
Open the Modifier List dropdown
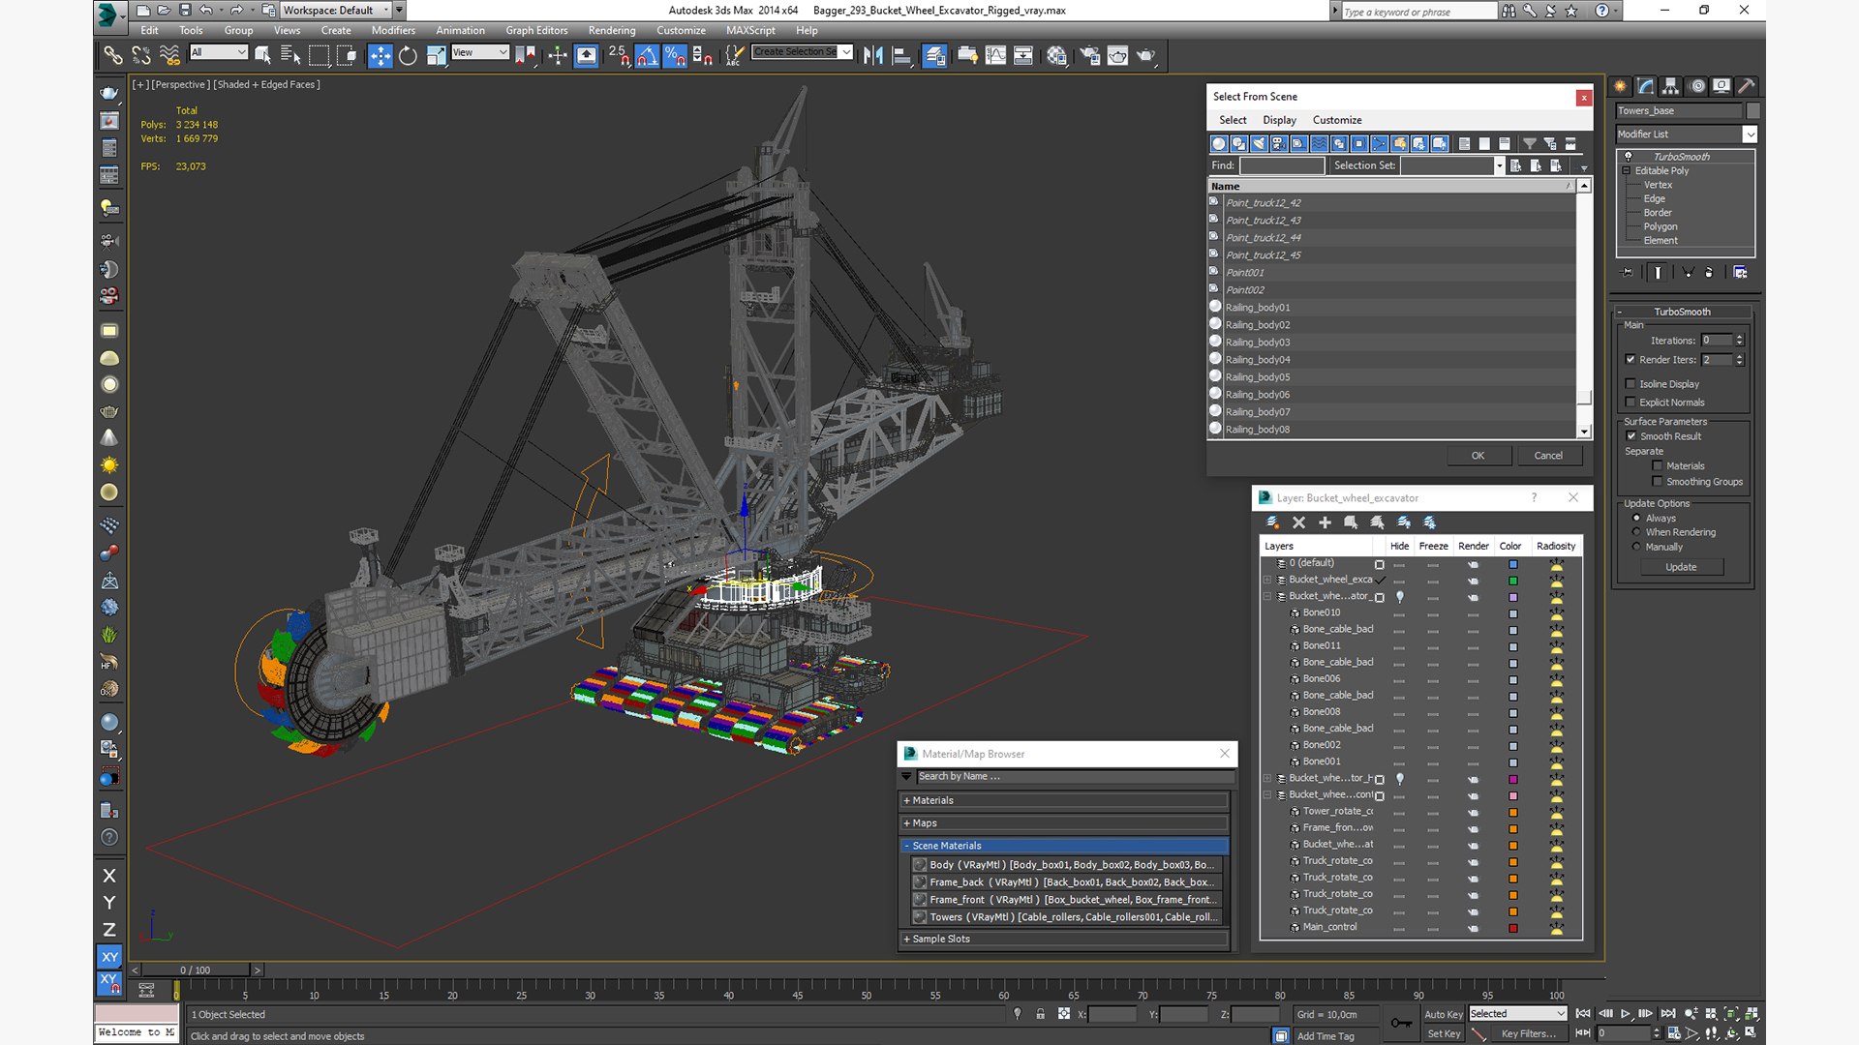1686,134
